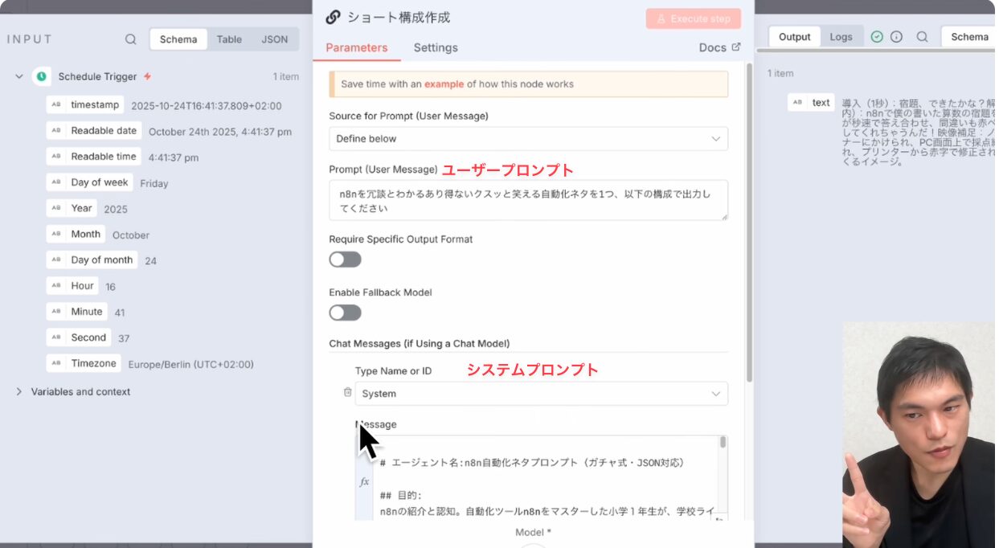Viewport: 999px width, 548px height.
Task: Click the Schedule Trigger clock icon
Action: (41, 76)
